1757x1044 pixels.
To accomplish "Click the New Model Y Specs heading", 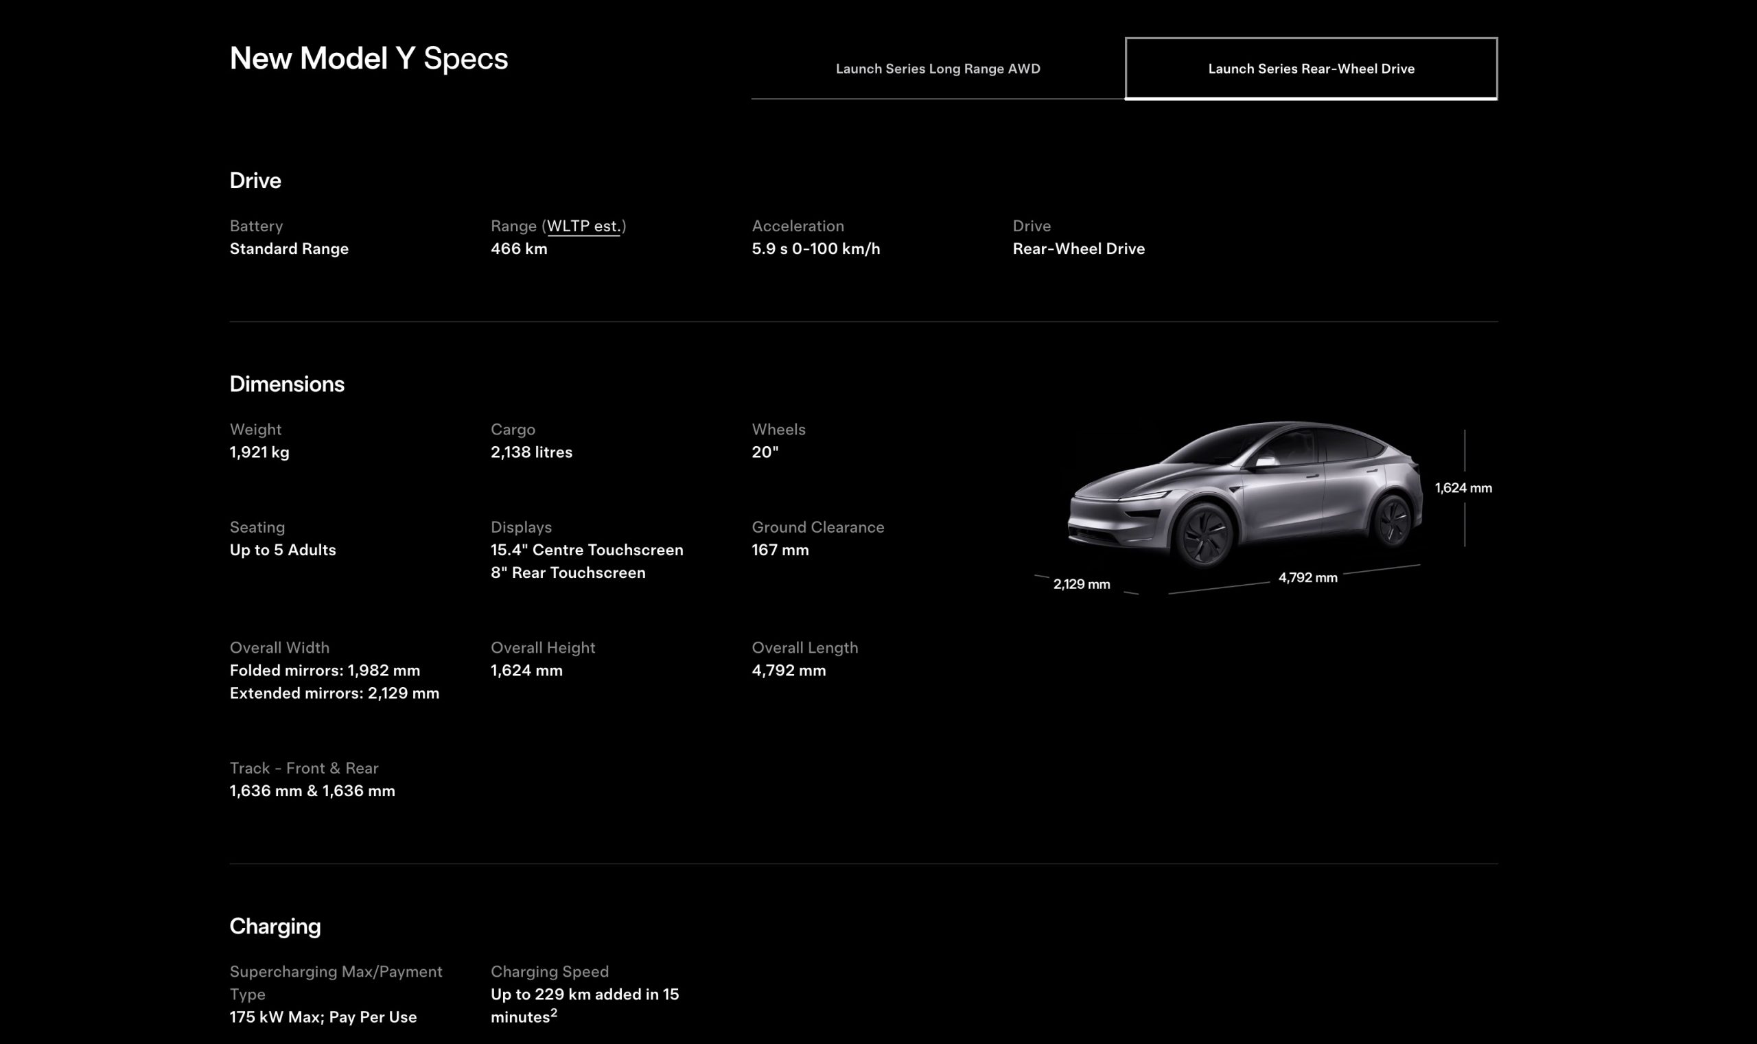I will 369,58.
